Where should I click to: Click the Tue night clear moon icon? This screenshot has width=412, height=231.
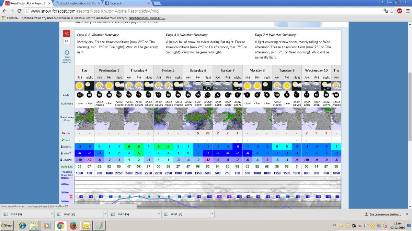tap(90, 85)
